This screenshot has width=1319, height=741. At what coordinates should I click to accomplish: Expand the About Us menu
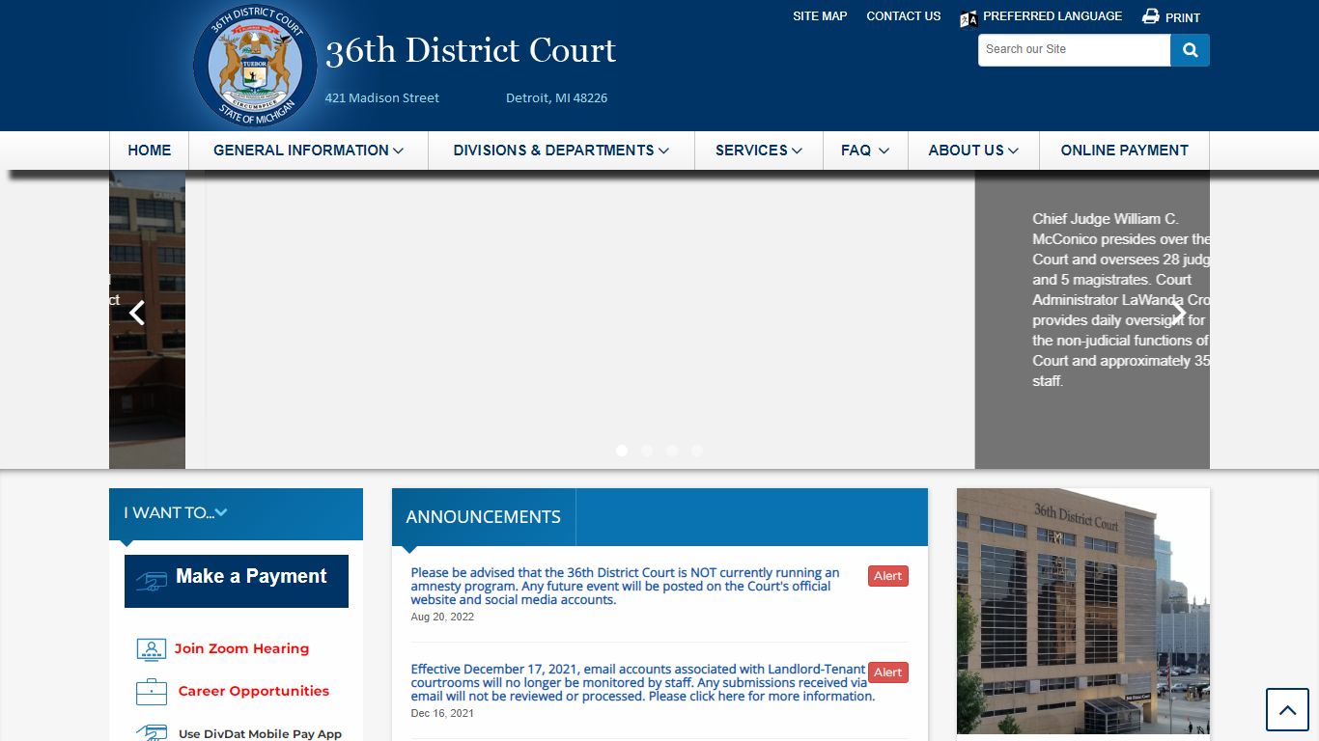973,151
